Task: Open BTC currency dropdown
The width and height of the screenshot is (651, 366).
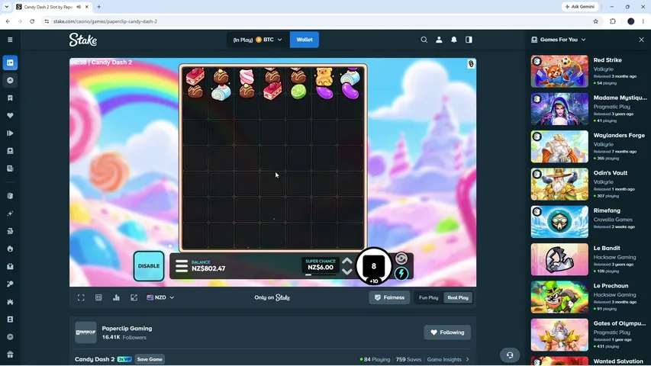Action: (x=258, y=40)
